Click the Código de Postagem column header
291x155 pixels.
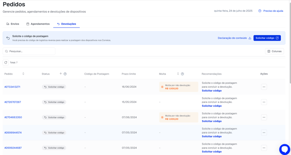97,74
